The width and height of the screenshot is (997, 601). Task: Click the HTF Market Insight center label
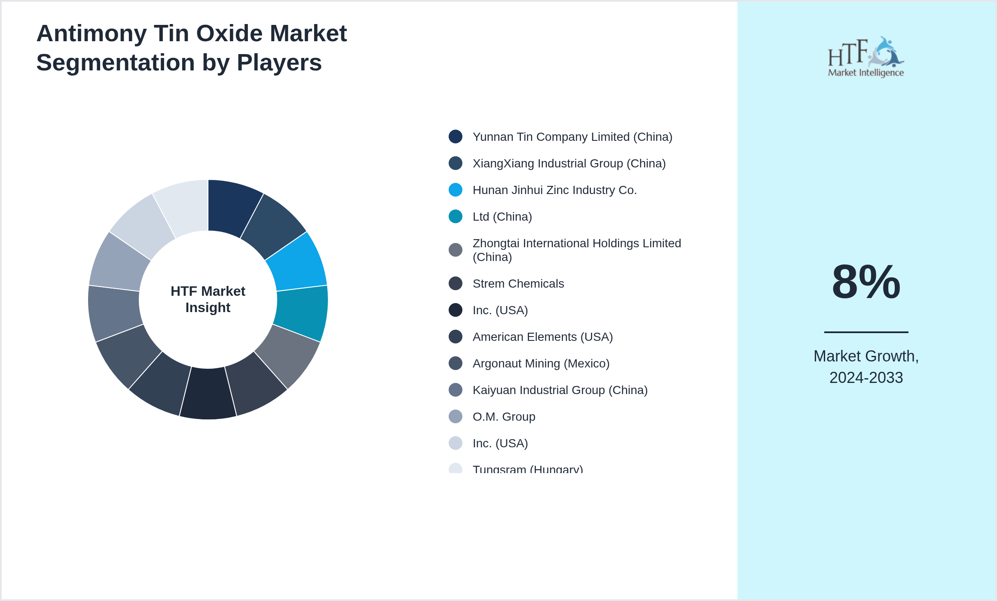point(208,299)
